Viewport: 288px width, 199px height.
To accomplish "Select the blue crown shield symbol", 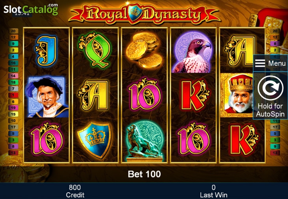I will point(94,139).
